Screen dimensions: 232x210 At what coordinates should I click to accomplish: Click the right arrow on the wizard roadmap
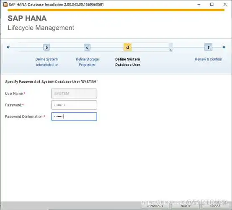pos(224,47)
